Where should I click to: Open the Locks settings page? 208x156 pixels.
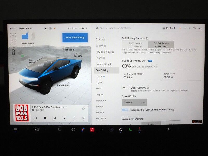click(x=99, y=76)
